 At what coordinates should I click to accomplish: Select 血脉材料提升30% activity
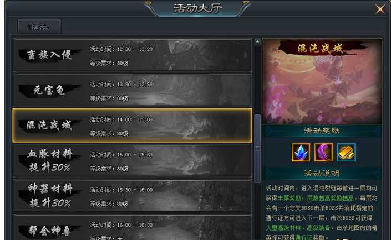pos(132,161)
